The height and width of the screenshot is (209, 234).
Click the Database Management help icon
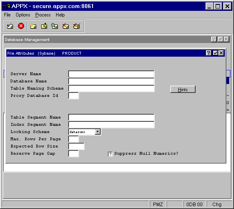tap(214, 39)
